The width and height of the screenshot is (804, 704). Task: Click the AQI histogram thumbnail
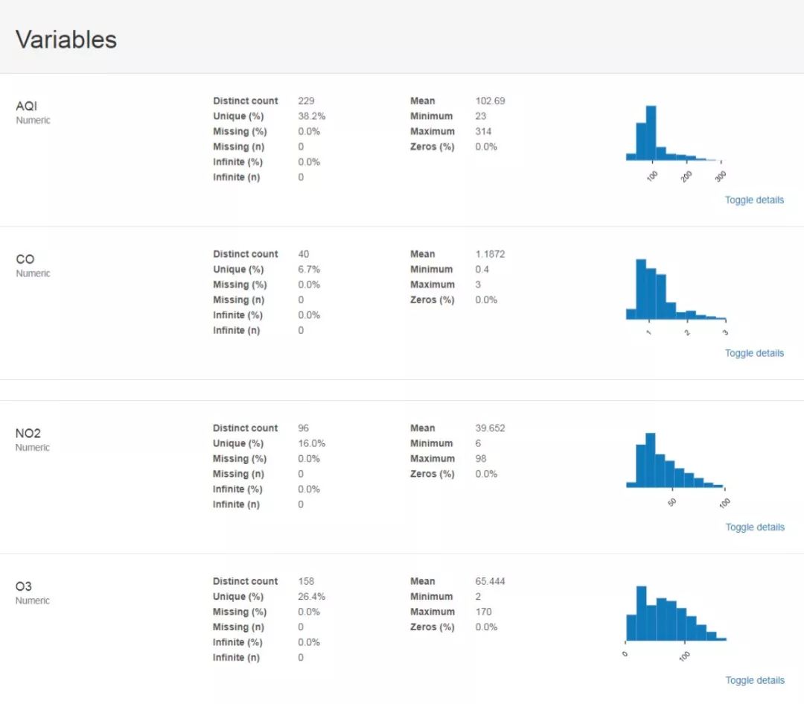pos(674,136)
